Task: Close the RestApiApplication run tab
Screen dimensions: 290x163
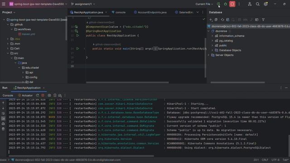Action: click(x=43, y=88)
